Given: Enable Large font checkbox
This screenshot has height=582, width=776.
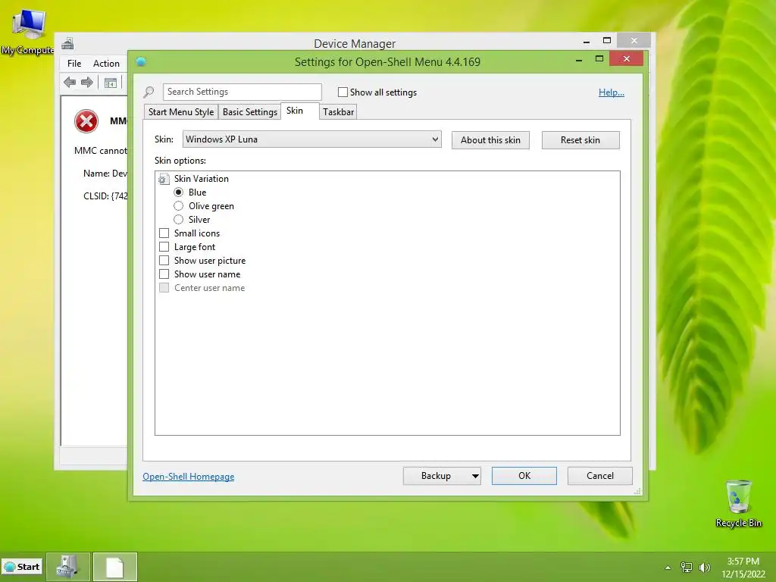Looking at the screenshot, I should tap(164, 246).
